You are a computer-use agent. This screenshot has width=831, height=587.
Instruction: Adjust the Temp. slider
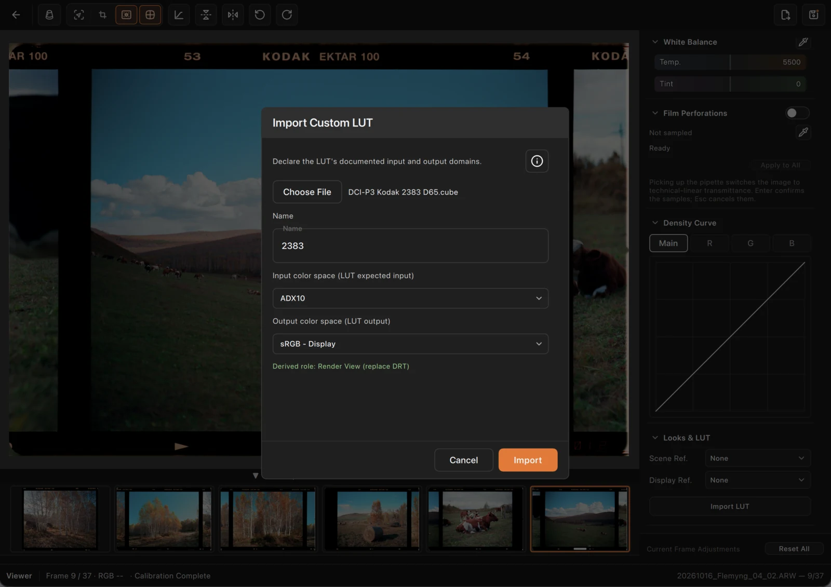730,62
